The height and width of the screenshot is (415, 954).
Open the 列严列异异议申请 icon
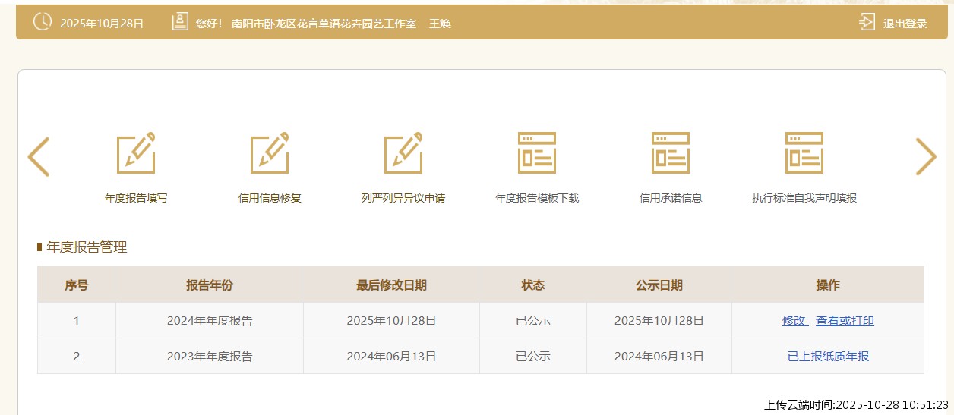tap(403, 154)
